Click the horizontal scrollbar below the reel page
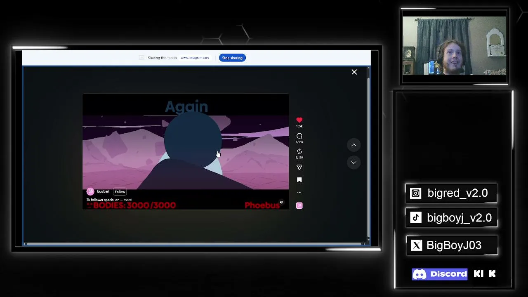The height and width of the screenshot is (297, 528). [194, 244]
